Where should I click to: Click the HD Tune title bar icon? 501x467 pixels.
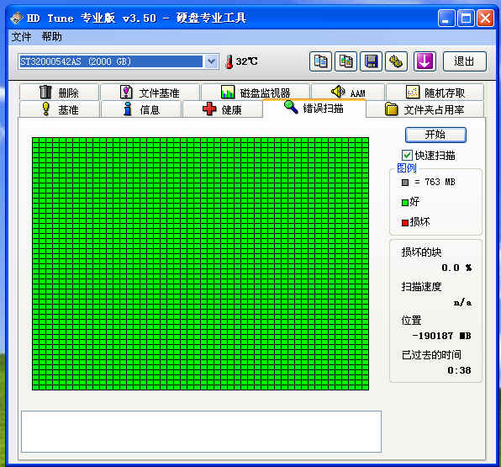17,19
